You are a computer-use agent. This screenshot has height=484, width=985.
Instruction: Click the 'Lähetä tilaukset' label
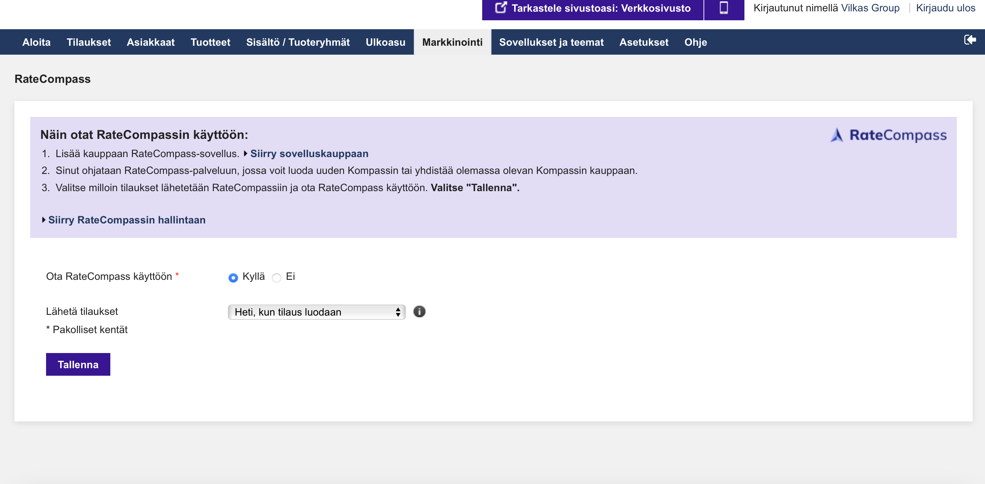coord(82,311)
